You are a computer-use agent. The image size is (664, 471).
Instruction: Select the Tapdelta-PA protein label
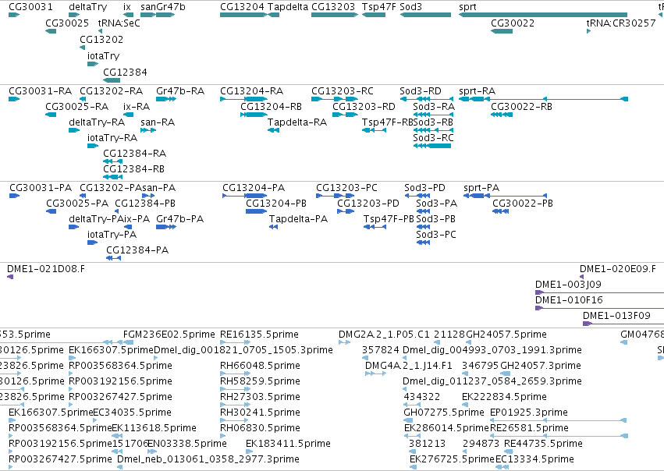point(299,219)
